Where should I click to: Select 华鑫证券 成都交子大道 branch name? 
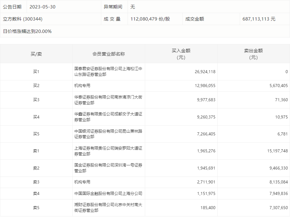108,117
